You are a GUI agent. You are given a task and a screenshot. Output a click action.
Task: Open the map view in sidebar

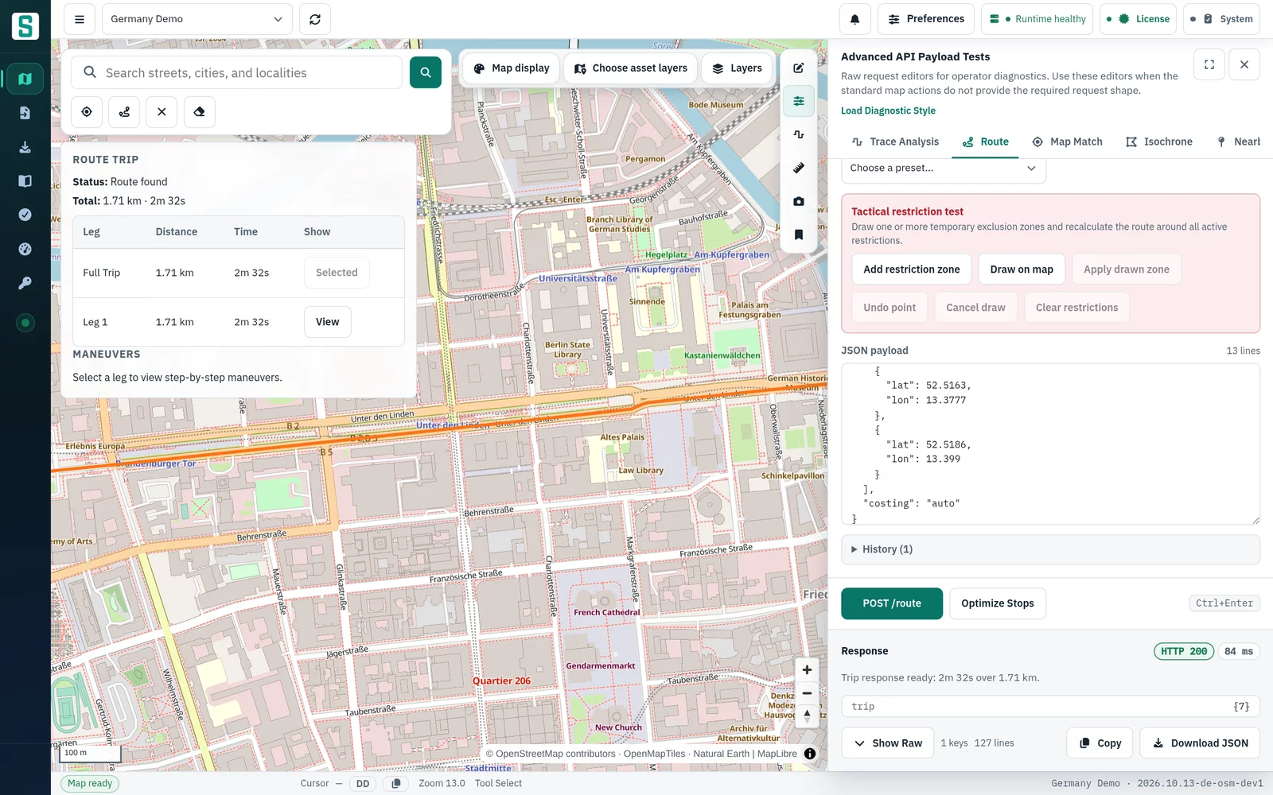point(25,79)
